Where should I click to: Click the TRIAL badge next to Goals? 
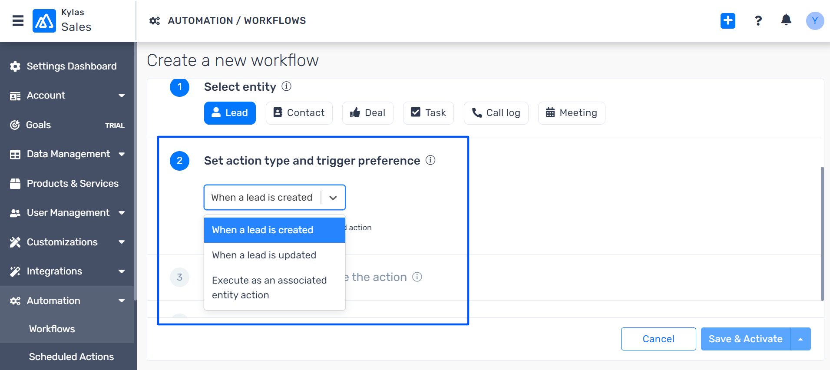click(115, 126)
